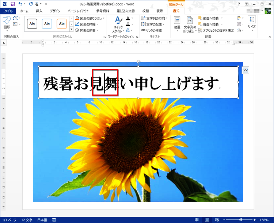Apply black outline Abc shape style
This screenshot has height=223, width=274.
pyautogui.click(x=32, y=24)
